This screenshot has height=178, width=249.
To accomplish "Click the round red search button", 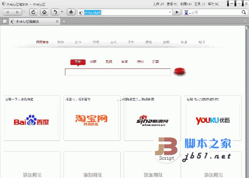I will (x=180, y=72).
